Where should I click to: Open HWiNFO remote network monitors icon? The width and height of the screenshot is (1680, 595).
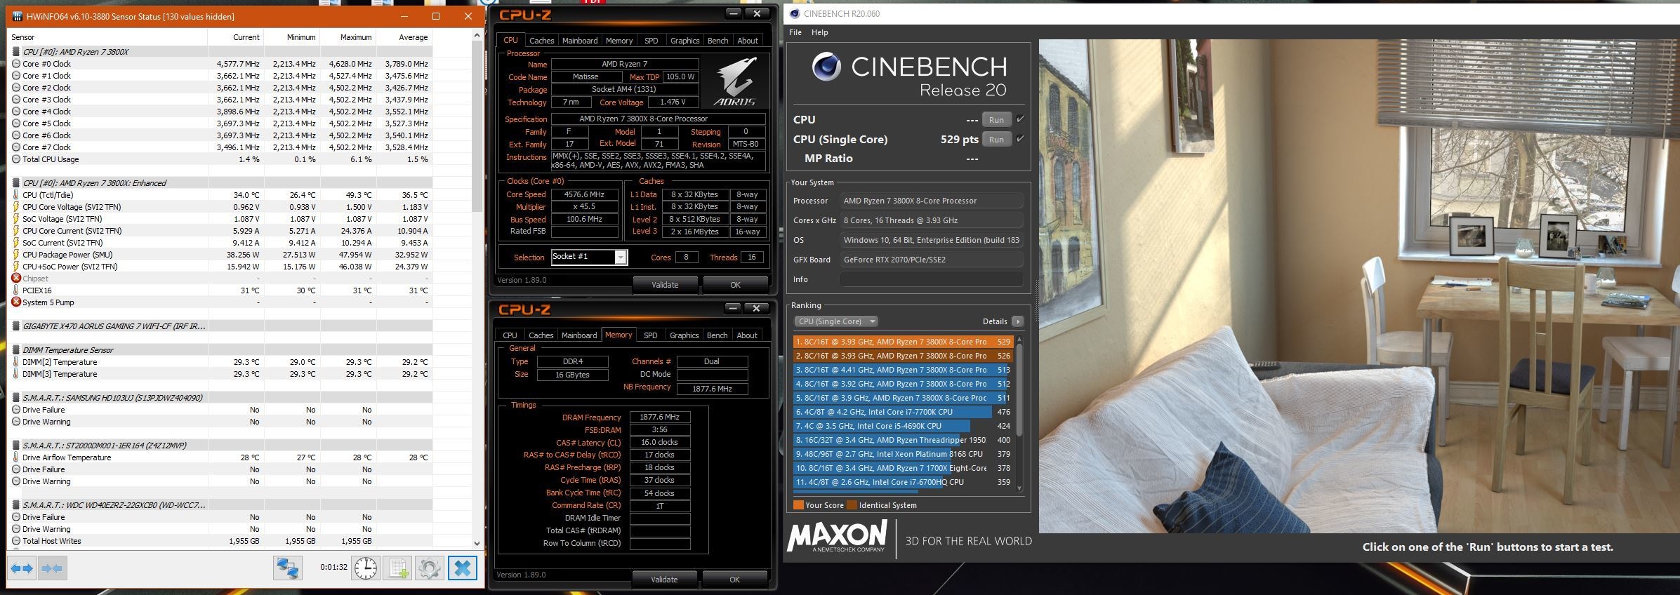pyautogui.click(x=288, y=568)
